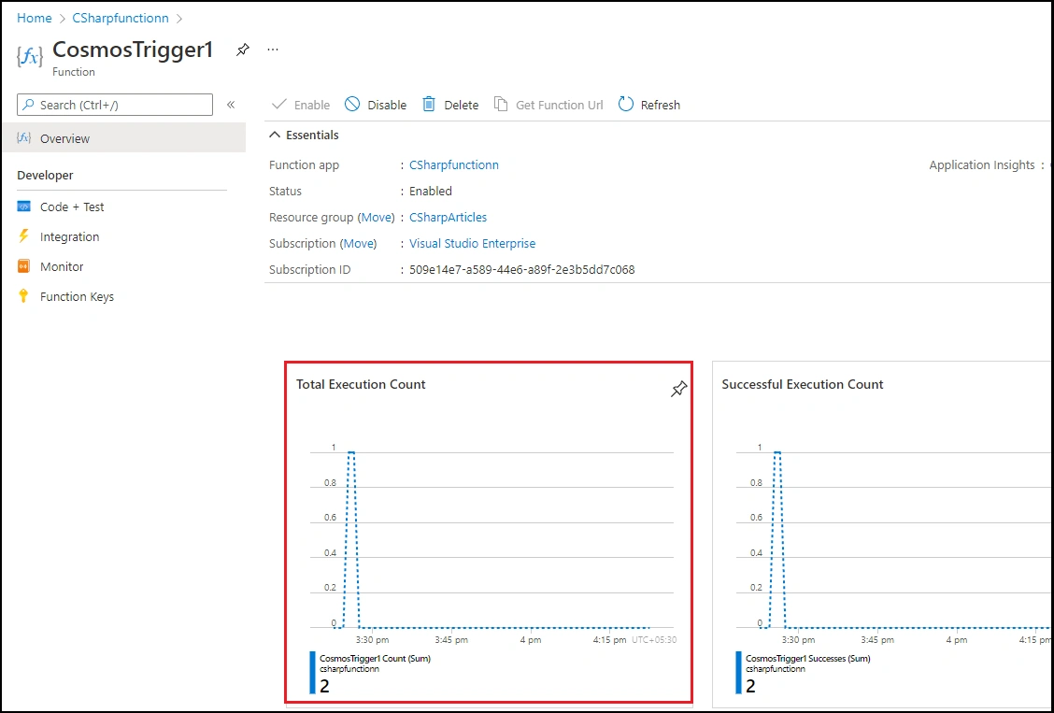Click the Total Execution Count title

(361, 384)
